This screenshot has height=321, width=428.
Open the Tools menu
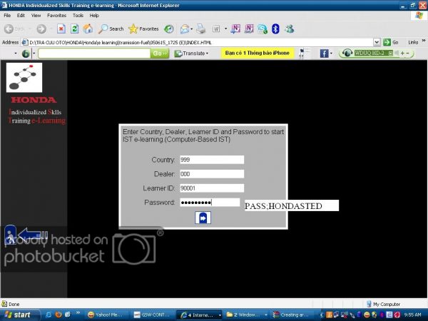[x=78, y=16]
